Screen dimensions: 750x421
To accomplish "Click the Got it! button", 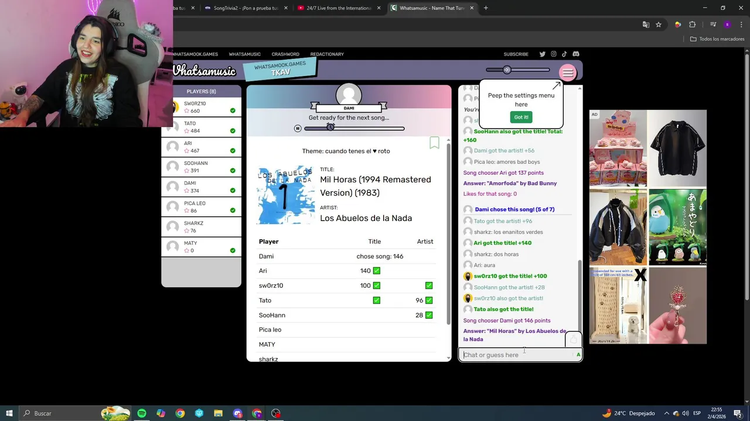I will 521,117.
